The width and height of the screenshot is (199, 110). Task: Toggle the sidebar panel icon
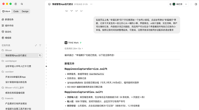(16, 4)
